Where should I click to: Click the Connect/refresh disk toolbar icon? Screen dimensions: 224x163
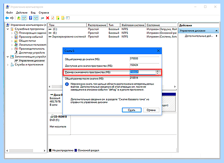[42, 18]
